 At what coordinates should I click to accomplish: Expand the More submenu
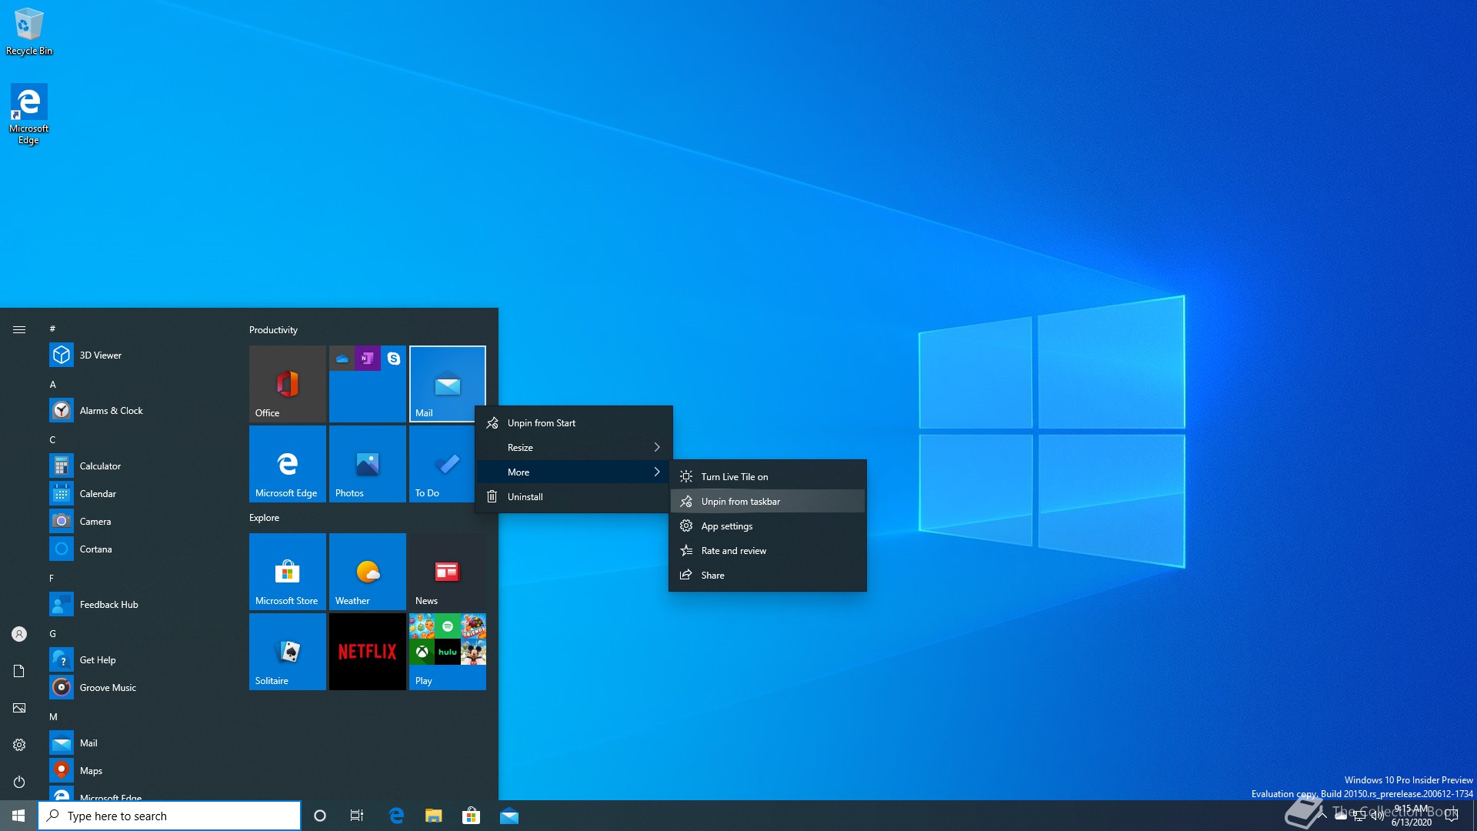(574, 472)
